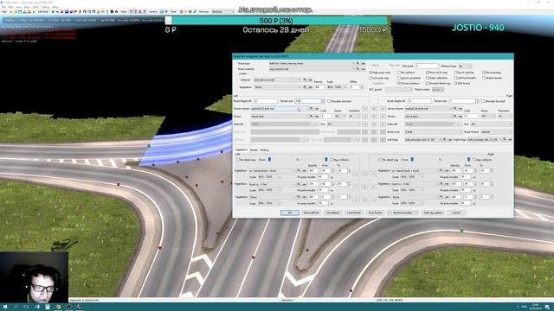Click the right vegetation From slider handle

pos(412,159)
